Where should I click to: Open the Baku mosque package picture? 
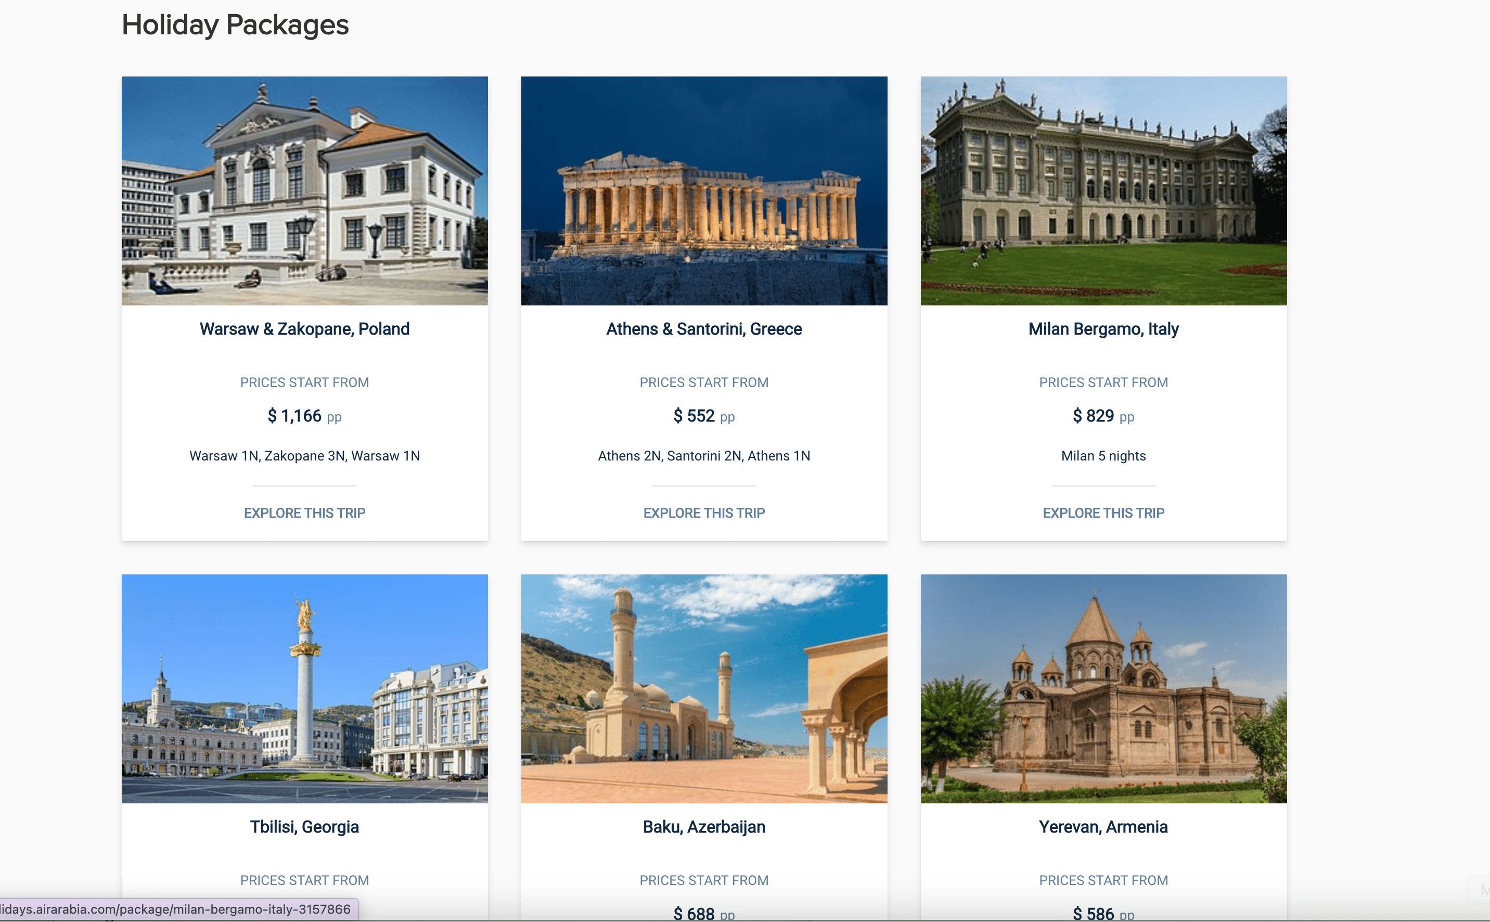703,688
